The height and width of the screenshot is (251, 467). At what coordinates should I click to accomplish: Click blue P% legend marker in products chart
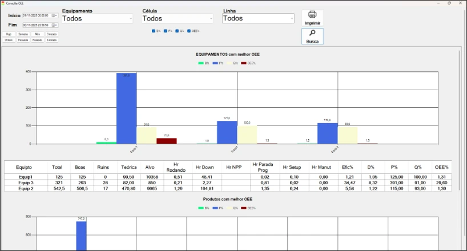(215, 208)
